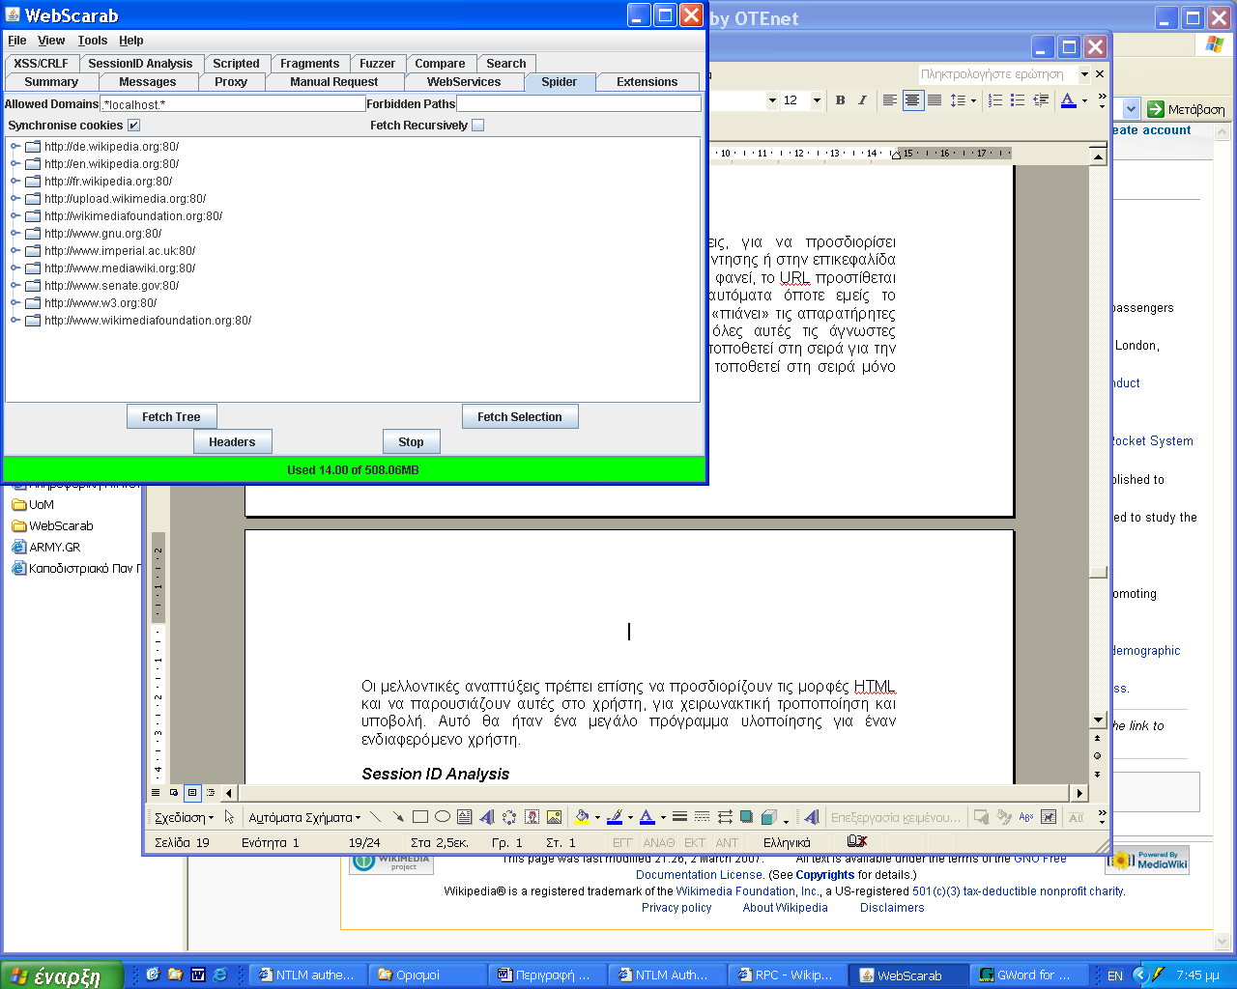Click the numbered list icon in Word
Image resolution: width=1237 pixels, height=989 pixels.
(x=995, y=100)
